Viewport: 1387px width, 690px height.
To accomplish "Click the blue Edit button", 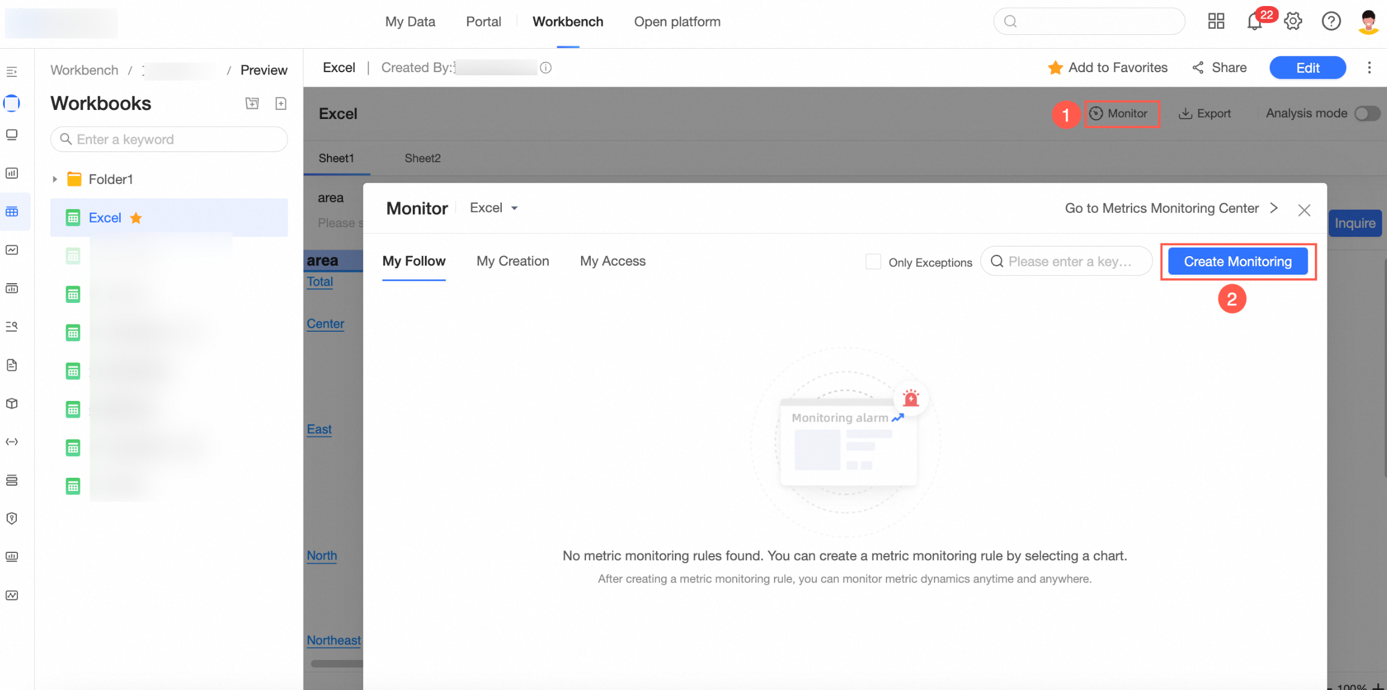I will 1307,68.
